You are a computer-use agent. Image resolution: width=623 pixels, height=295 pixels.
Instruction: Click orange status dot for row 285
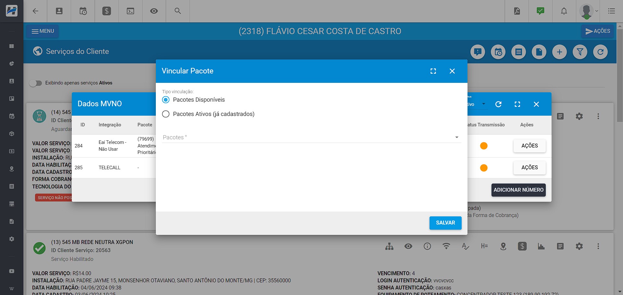(484, 168)
